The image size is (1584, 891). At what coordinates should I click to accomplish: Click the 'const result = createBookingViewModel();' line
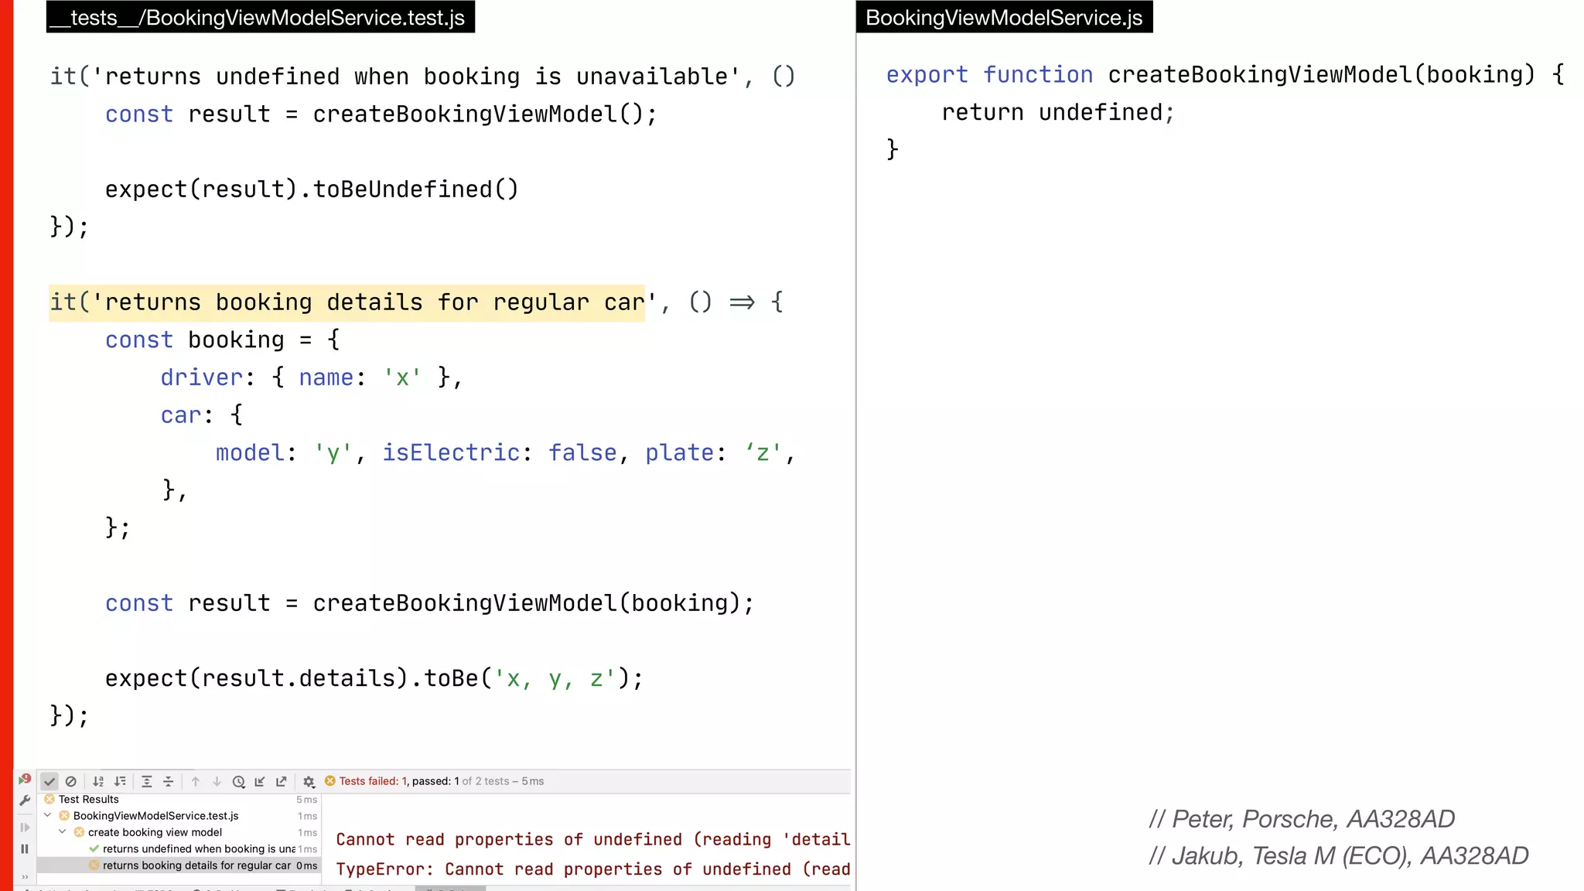coord(381,114)
